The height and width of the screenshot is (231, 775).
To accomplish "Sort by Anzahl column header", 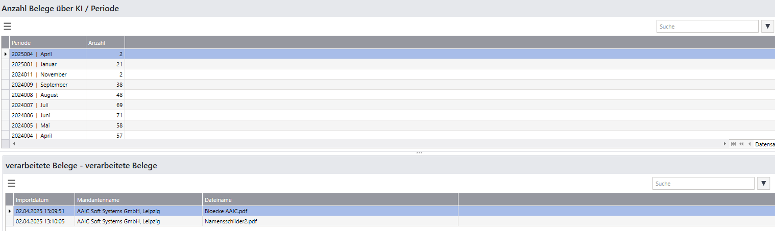I will point(105,43).
